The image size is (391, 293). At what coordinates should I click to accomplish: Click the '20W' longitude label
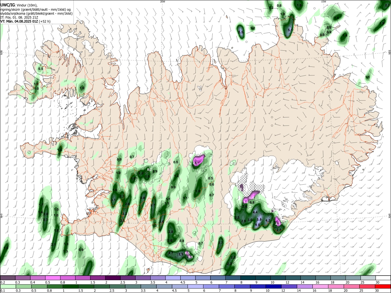pos(163,2)
